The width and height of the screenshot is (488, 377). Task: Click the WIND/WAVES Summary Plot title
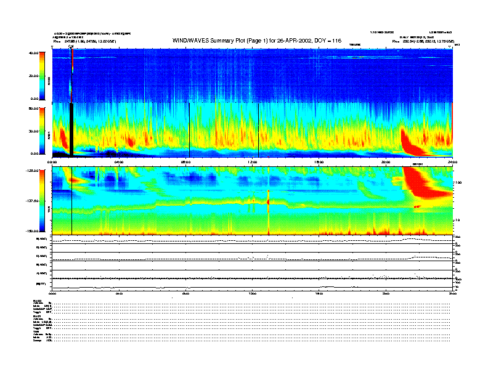tap(257, 41)
